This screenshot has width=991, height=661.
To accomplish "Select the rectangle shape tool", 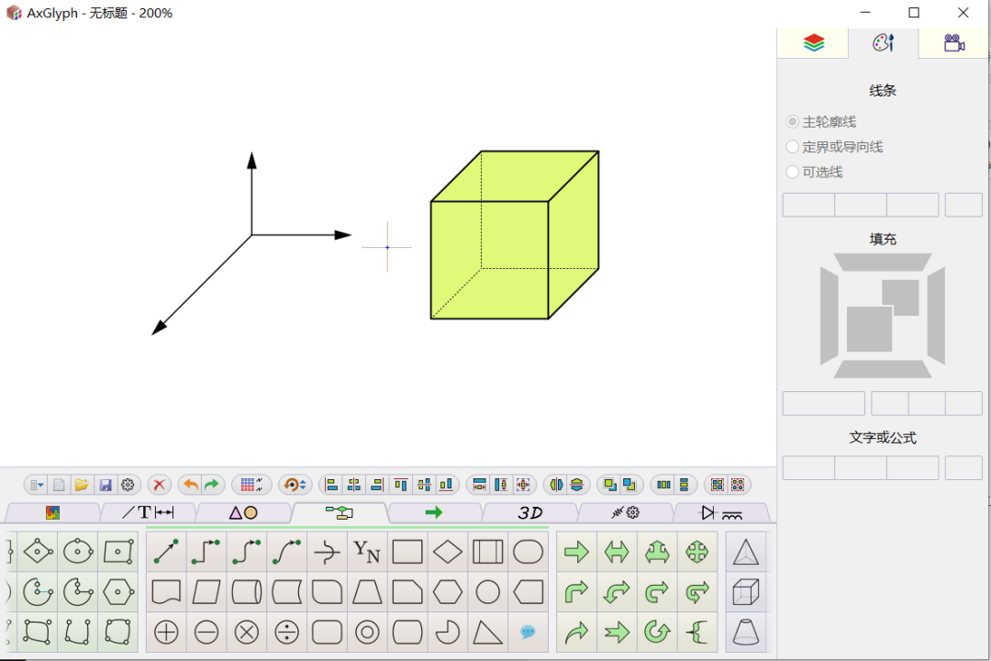I will 406,551.
